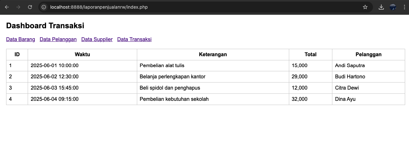This screenshot has width=409, height=149.
Task: Click the 29,000 total value
Action: pyautogui.click(x=300, y=77)
